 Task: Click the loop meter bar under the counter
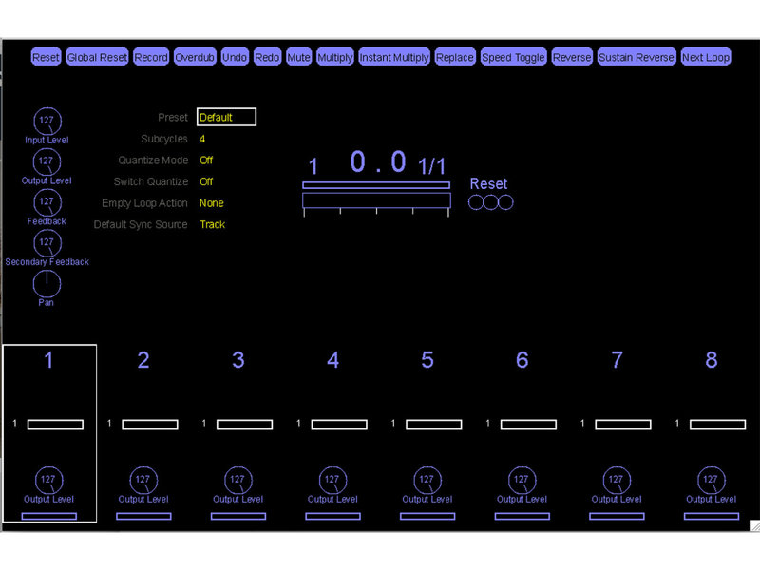pyautogui.click(x=375, y=200)
